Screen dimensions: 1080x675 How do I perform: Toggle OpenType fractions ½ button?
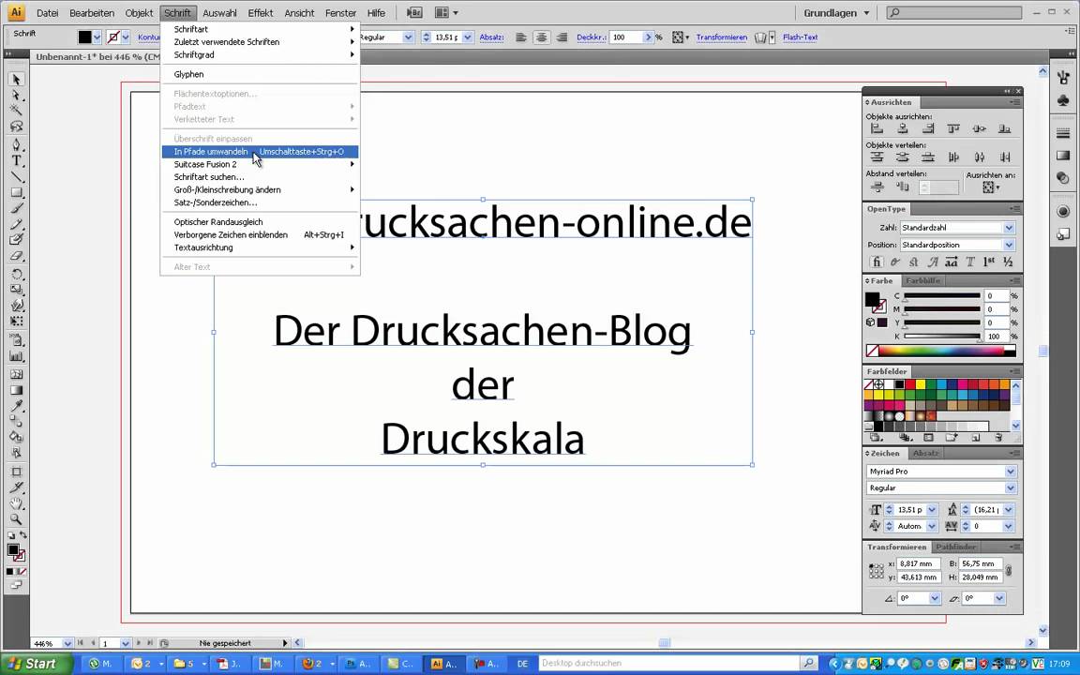pyautogui.click(x=1008, y=262)
